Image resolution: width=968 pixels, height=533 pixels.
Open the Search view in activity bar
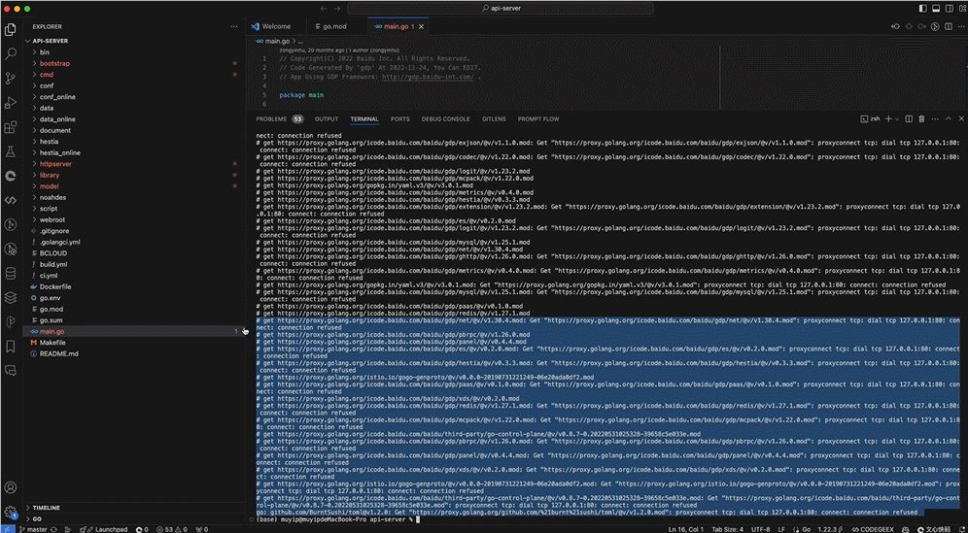(11, 53)
